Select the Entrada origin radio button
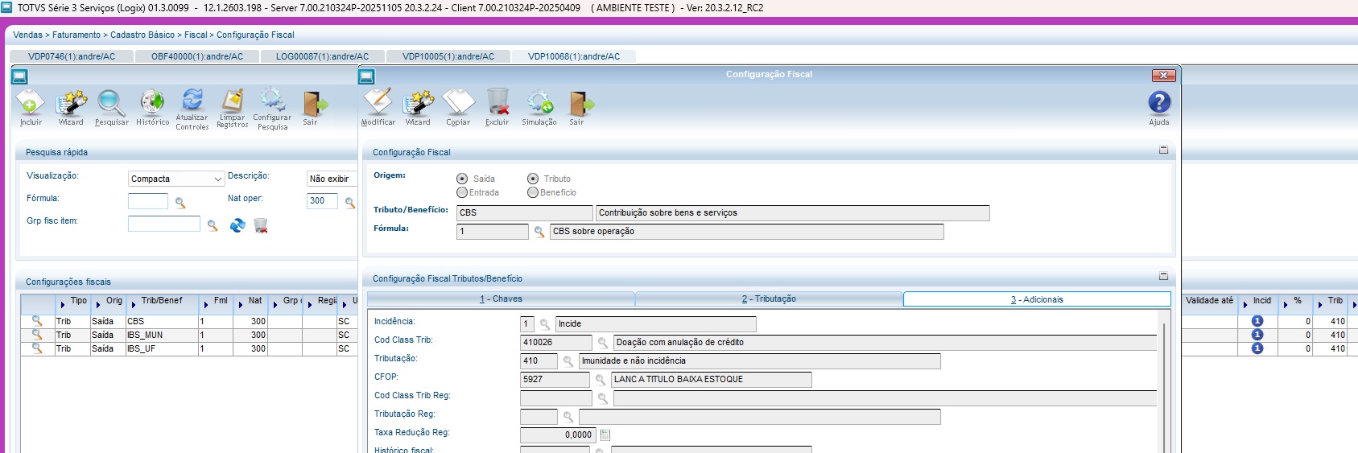 [x=462, y=192]
